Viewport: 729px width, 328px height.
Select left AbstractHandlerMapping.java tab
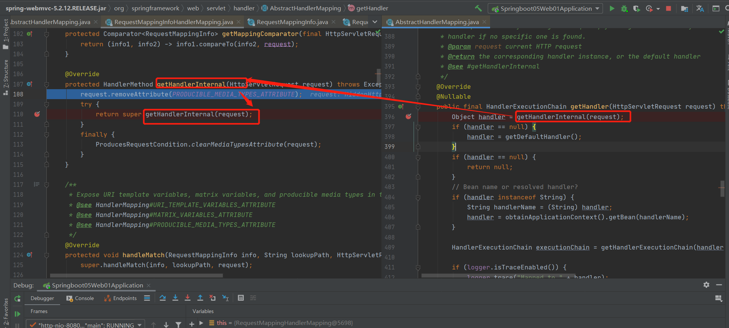(51, 22)
